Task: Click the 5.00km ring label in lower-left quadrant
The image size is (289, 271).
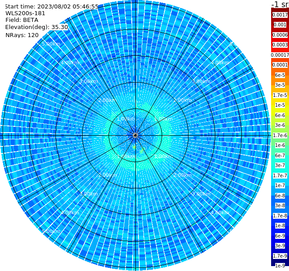Action: click(x=51, y=231)
